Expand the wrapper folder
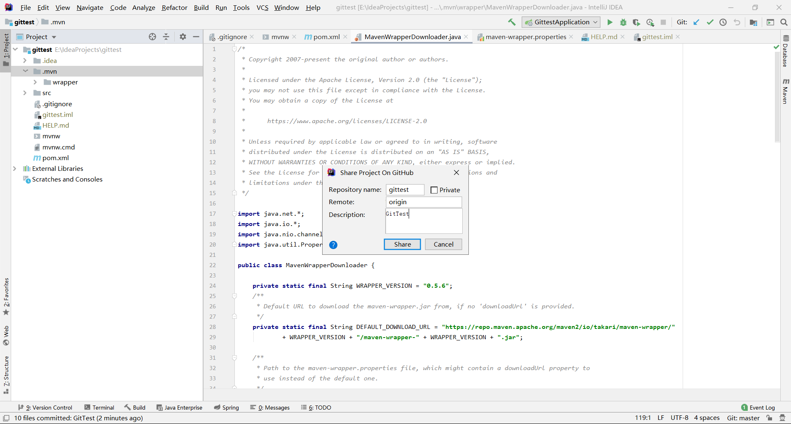791x424 pixels. pos(35,82)
